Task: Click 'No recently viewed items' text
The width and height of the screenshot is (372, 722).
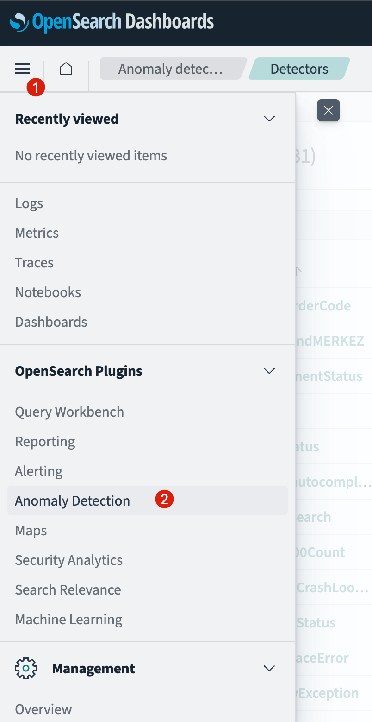Action: pyautogui.click(x=91, y=155)
